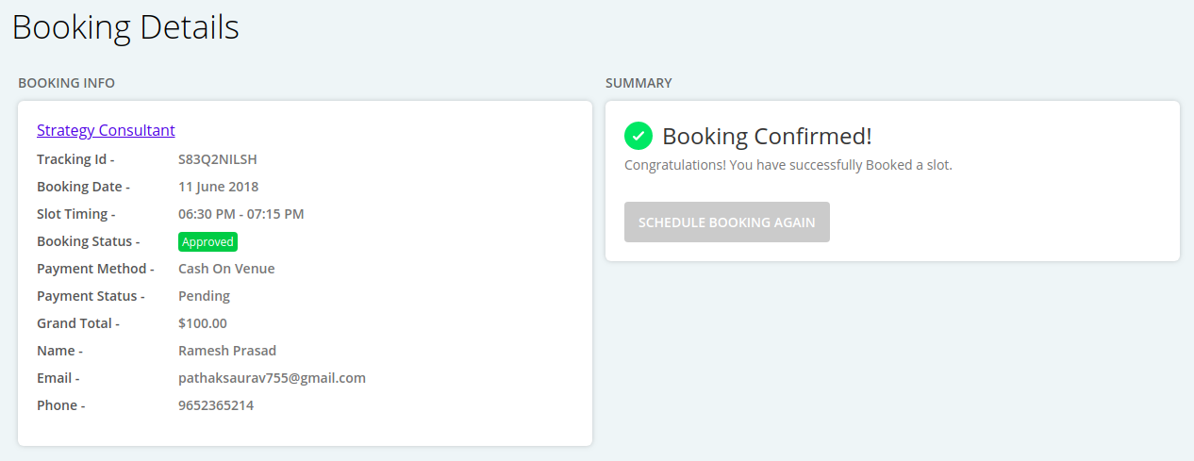This screenshot has height=461, width=1194.
Task: Click the Cash On Venue payment method
Action: click(x=226, y=269)
